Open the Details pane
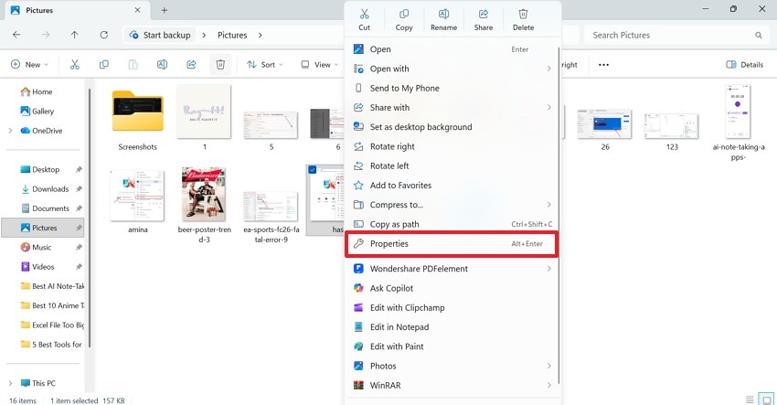Screen dimensions: 777x405 745,64
